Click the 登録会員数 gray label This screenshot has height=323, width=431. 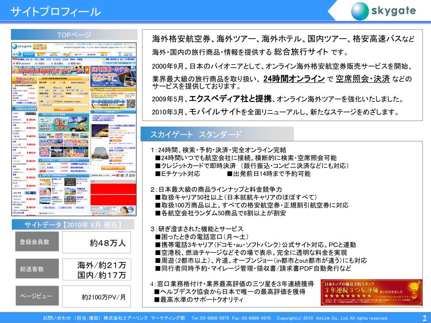[x=37, y=241]
